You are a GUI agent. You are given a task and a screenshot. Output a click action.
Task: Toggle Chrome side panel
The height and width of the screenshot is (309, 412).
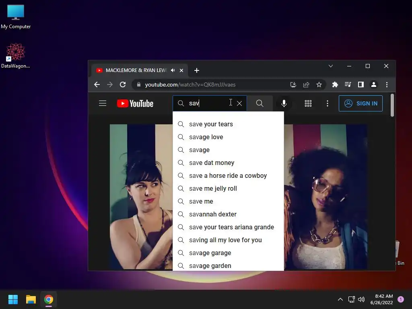point(361,84)
